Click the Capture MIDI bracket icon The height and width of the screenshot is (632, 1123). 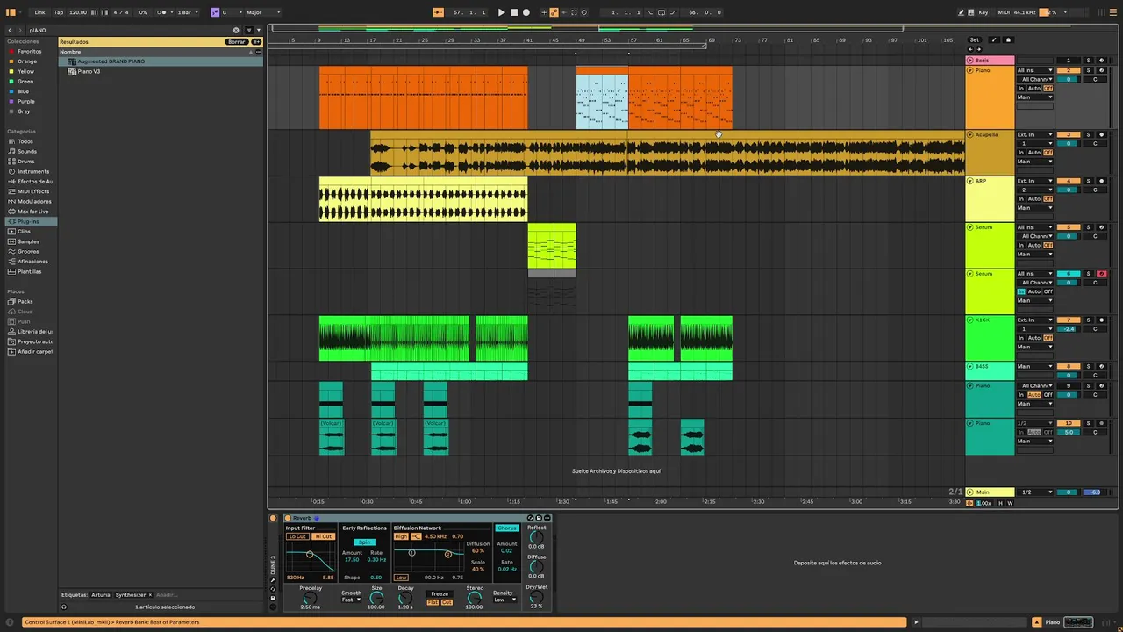click(574, 12)
